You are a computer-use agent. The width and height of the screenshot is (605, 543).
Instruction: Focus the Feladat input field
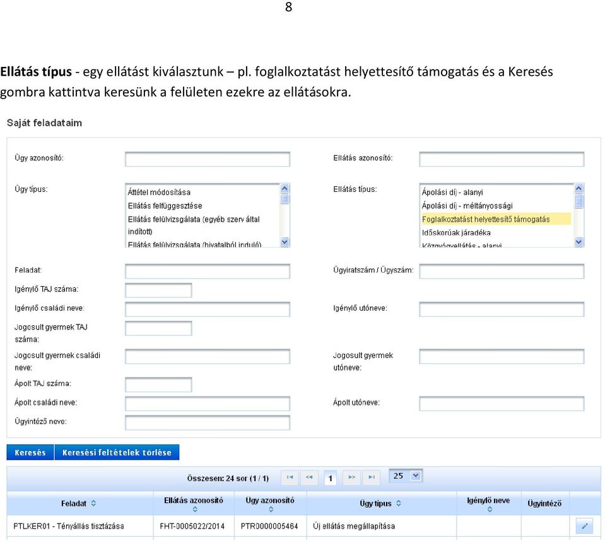pos(208,271)
